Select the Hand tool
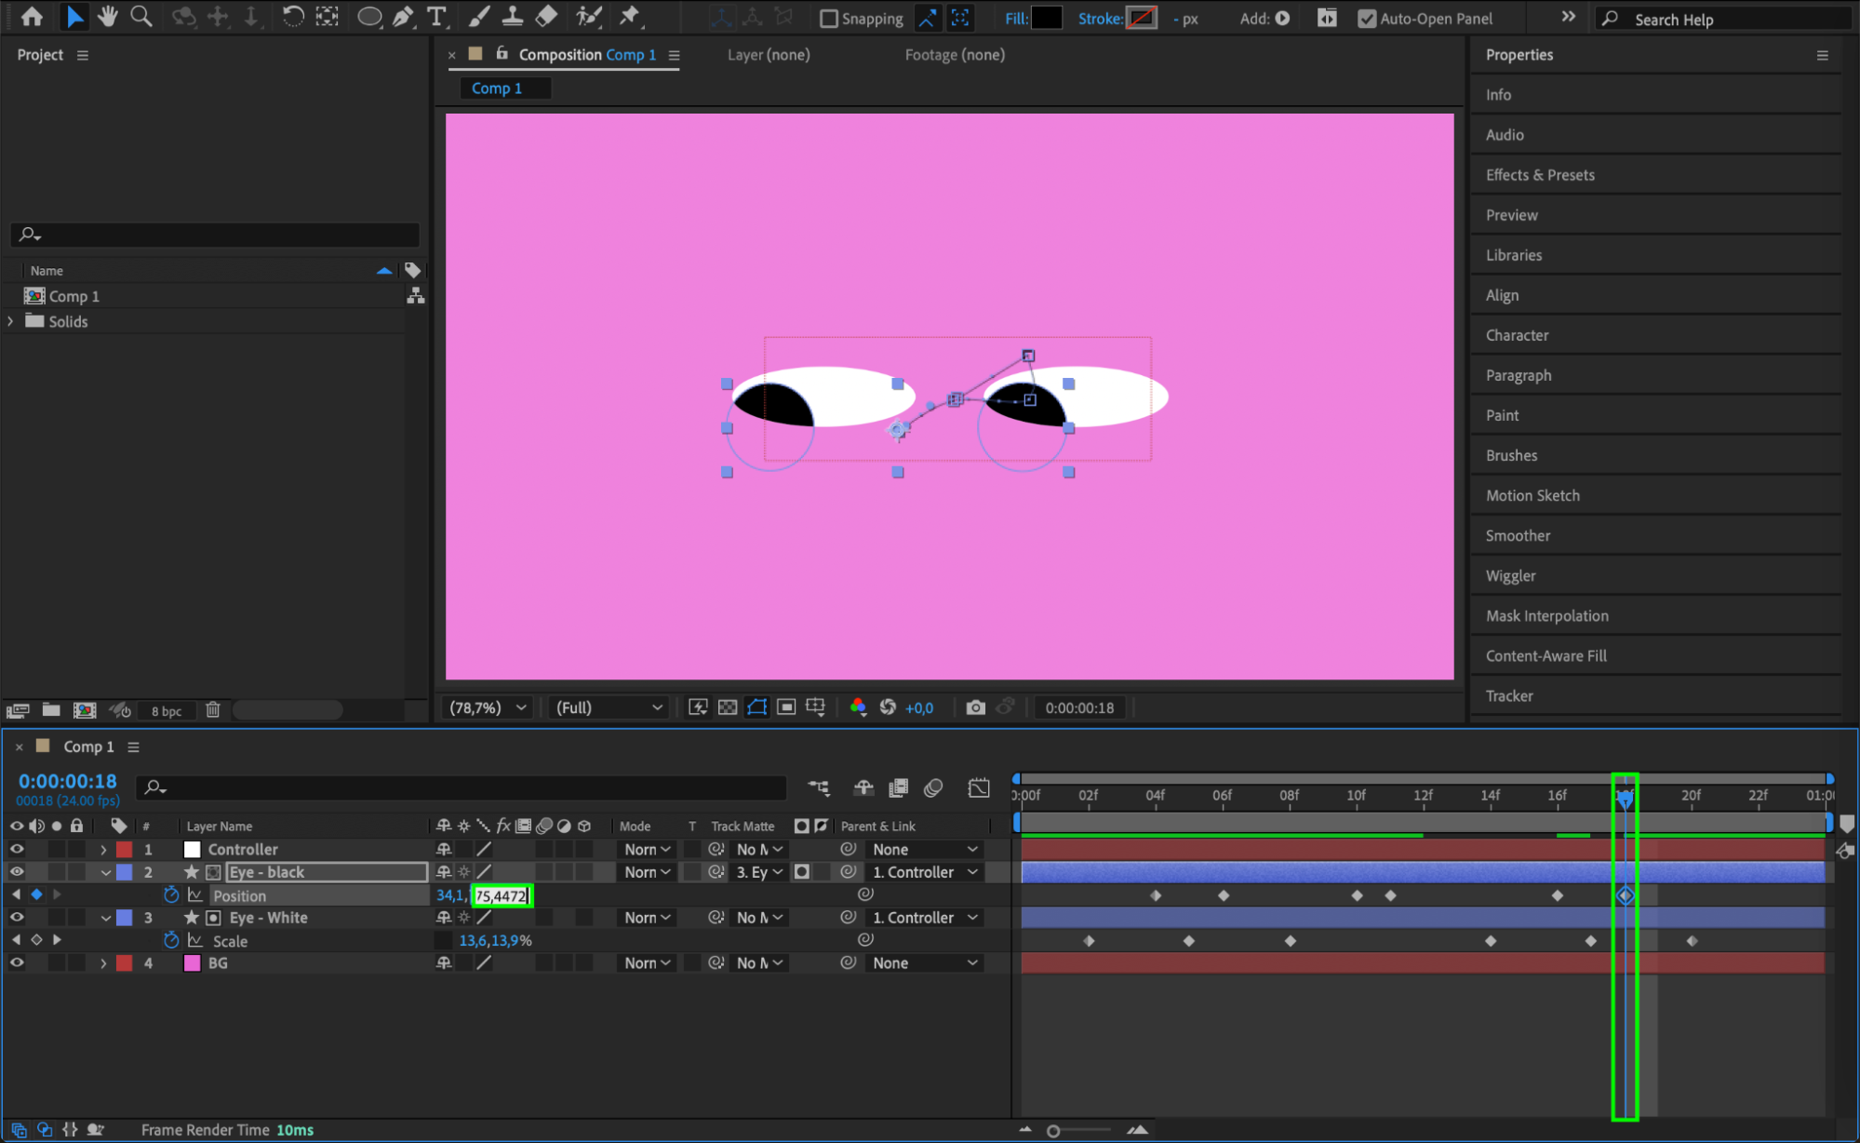The width and height of the screenshot is (1860, 1143). [x=108, y=17]
